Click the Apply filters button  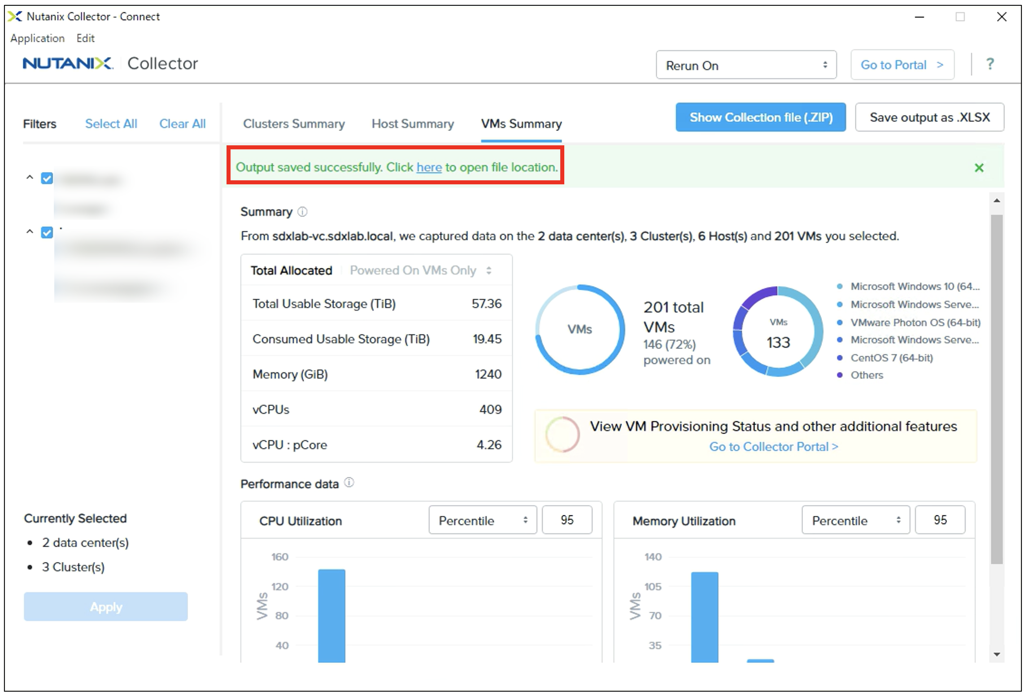click(106, 607)
